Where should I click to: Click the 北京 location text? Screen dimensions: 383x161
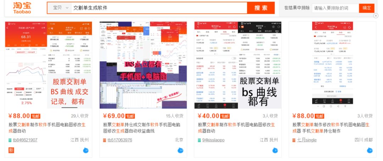point(179,140)
